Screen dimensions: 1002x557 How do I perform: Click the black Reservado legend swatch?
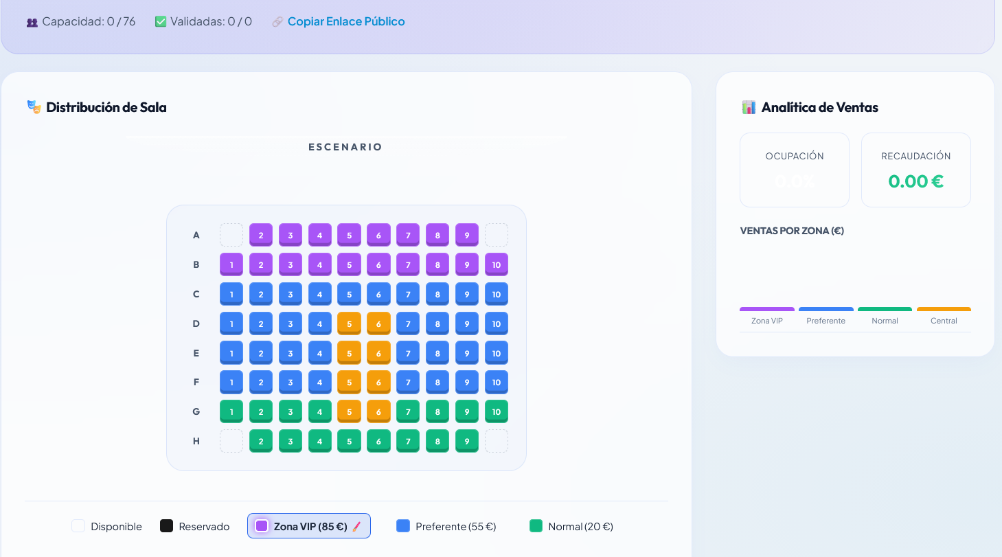166,526
